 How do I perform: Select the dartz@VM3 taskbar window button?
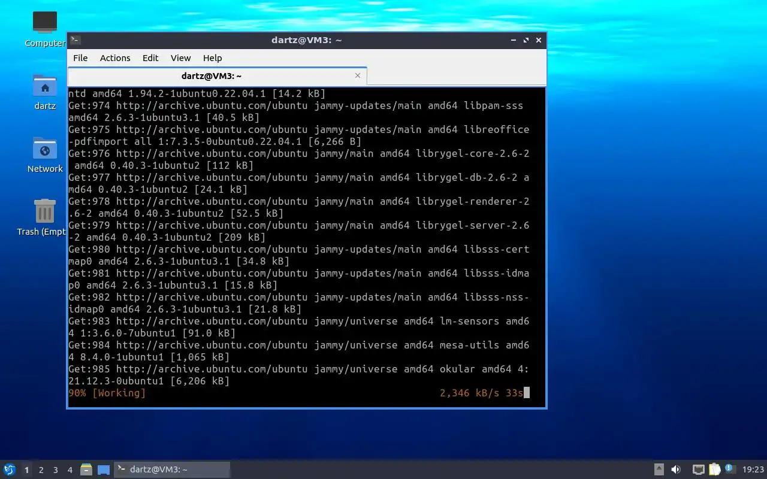[172, 470]
